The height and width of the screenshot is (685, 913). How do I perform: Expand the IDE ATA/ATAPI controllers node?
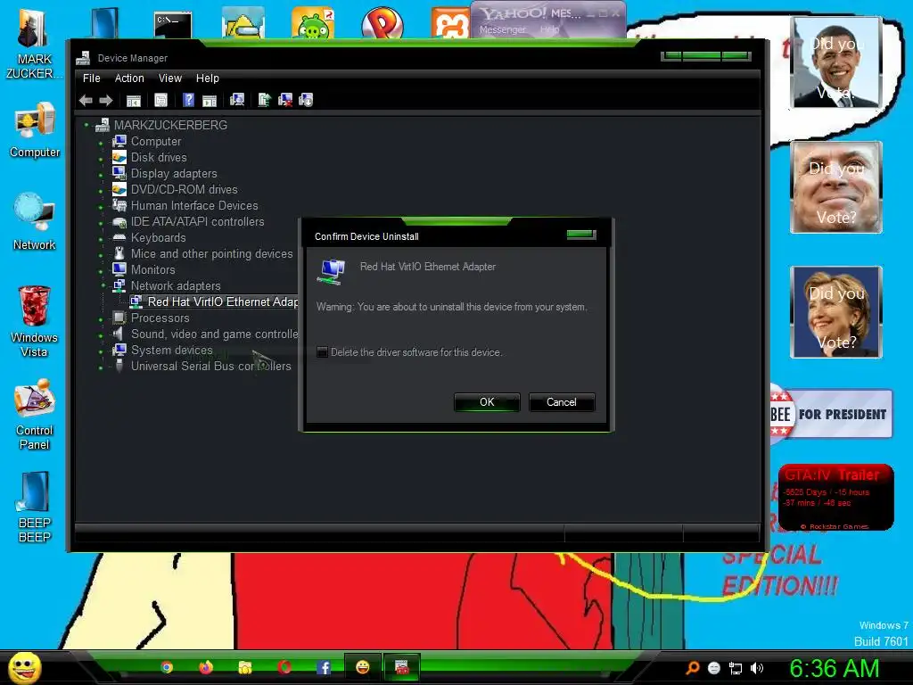101,223
